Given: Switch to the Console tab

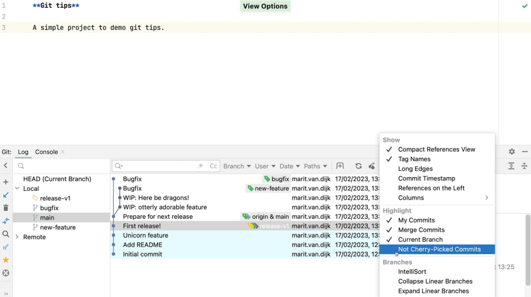Looking at the screenshot, I should pyautogui.click(x=46, y=152).
